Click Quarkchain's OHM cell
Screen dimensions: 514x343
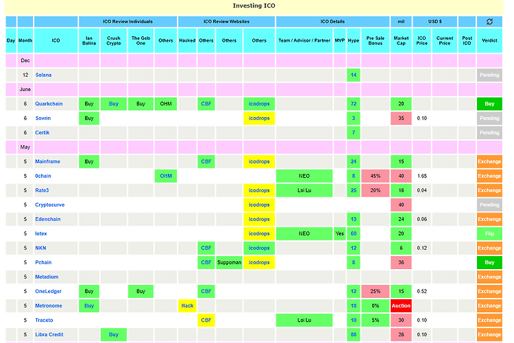tap(166, 104)
